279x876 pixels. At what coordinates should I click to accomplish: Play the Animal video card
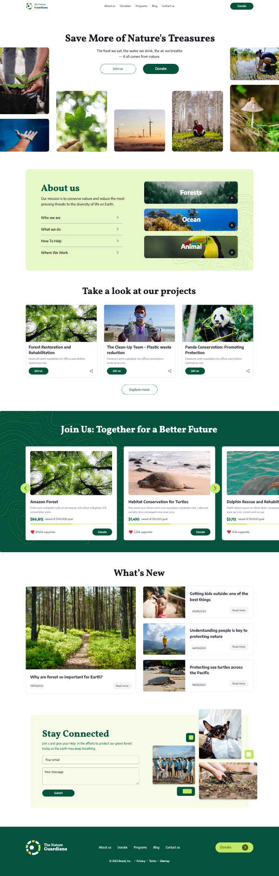pyautogui.click(x=232, y=253)
